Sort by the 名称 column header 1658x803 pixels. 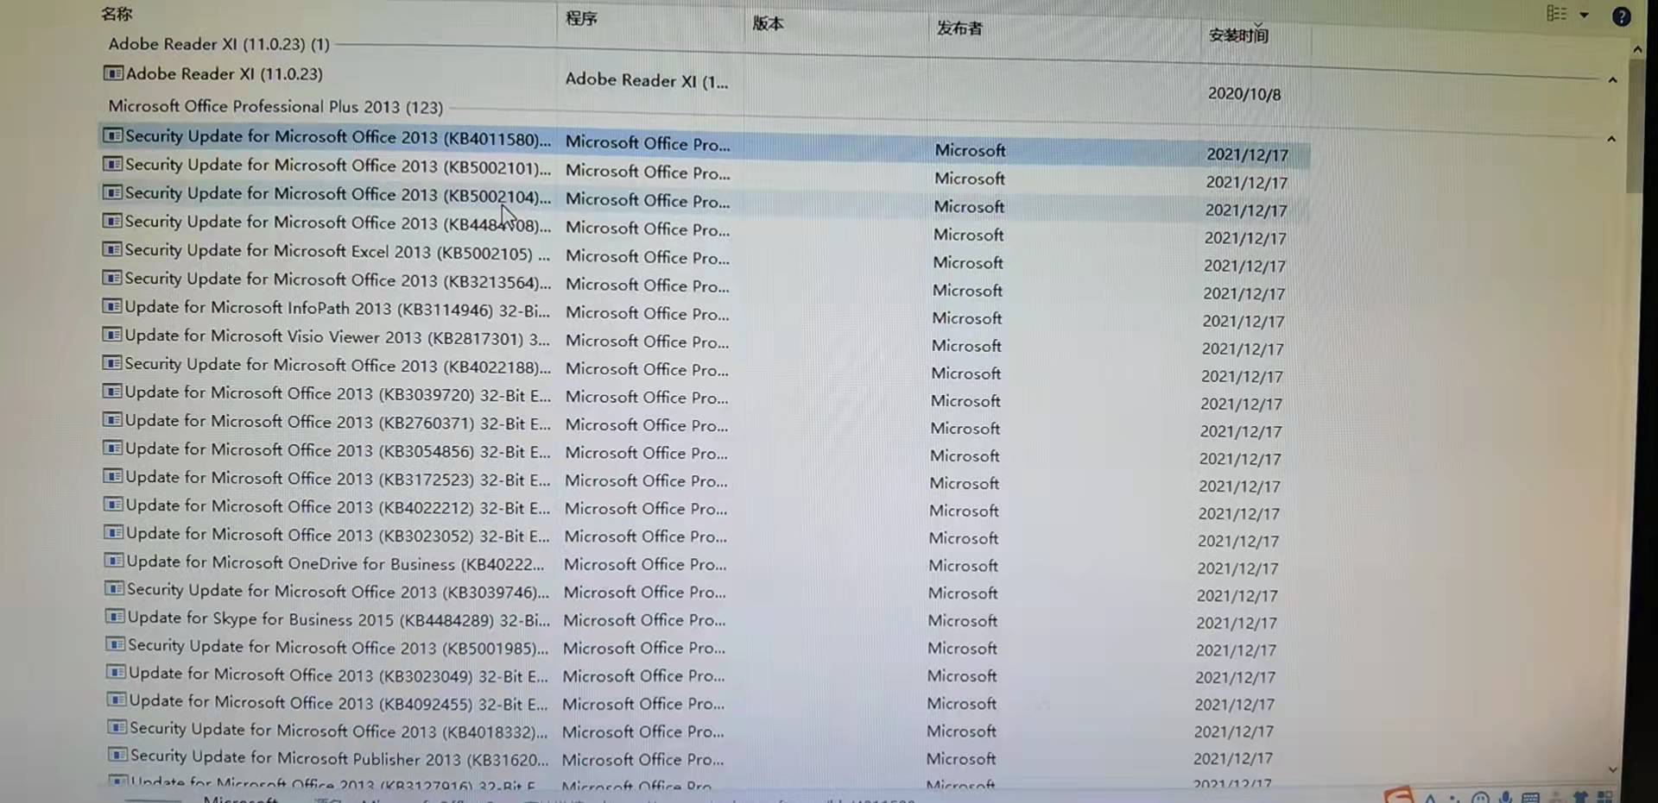[x=117, y=14]
